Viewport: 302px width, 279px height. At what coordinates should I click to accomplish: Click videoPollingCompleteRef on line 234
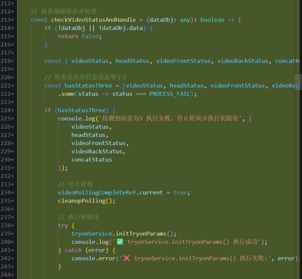pos(97,192)
